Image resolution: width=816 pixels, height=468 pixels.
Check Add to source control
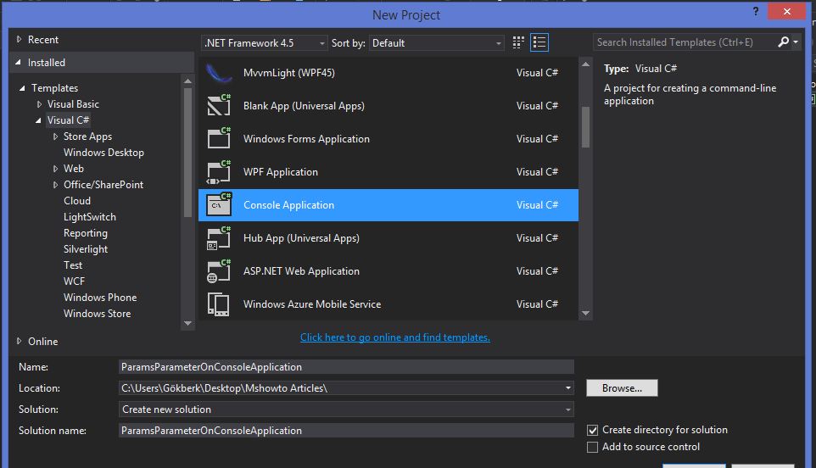tap(592, 447)
